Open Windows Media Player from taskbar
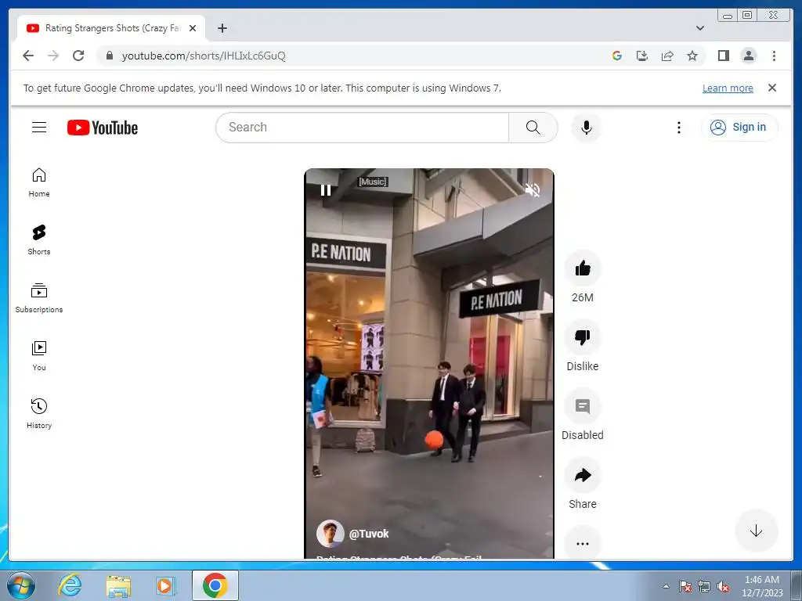 pos(165,585)
